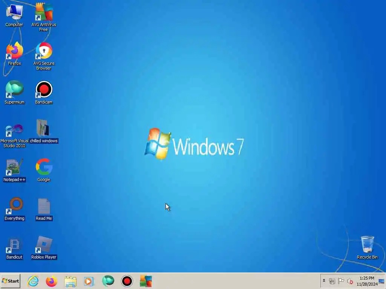Viewport: 386px width, 289px height.
Task: Select the chilled windows folder icon
Action: [44, 131]
